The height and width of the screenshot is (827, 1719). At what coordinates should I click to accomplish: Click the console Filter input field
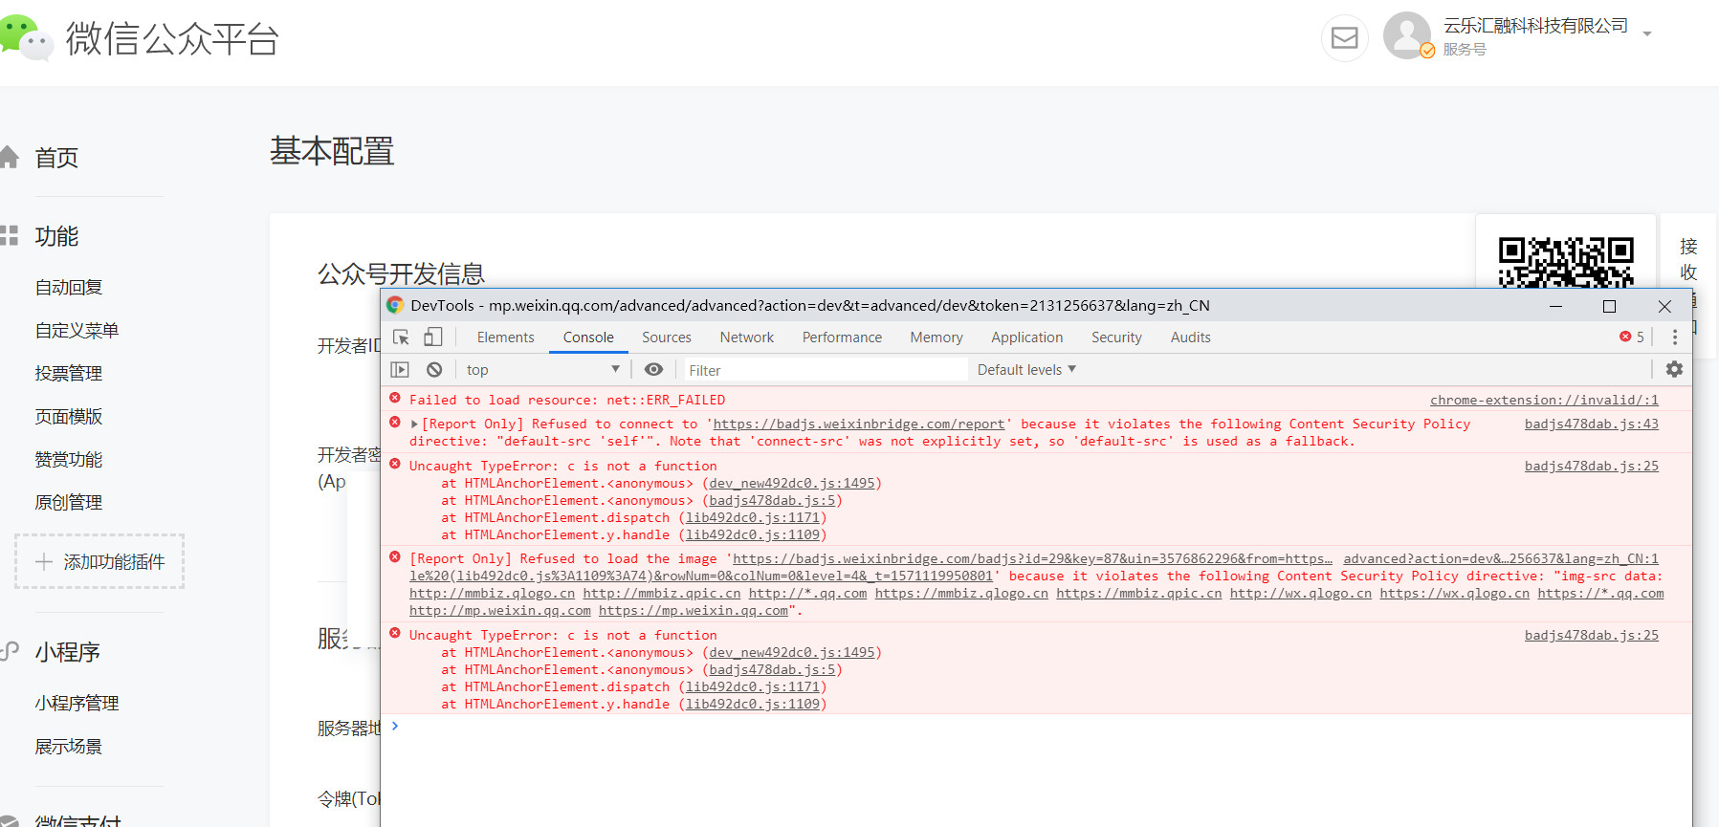(825, 370)
